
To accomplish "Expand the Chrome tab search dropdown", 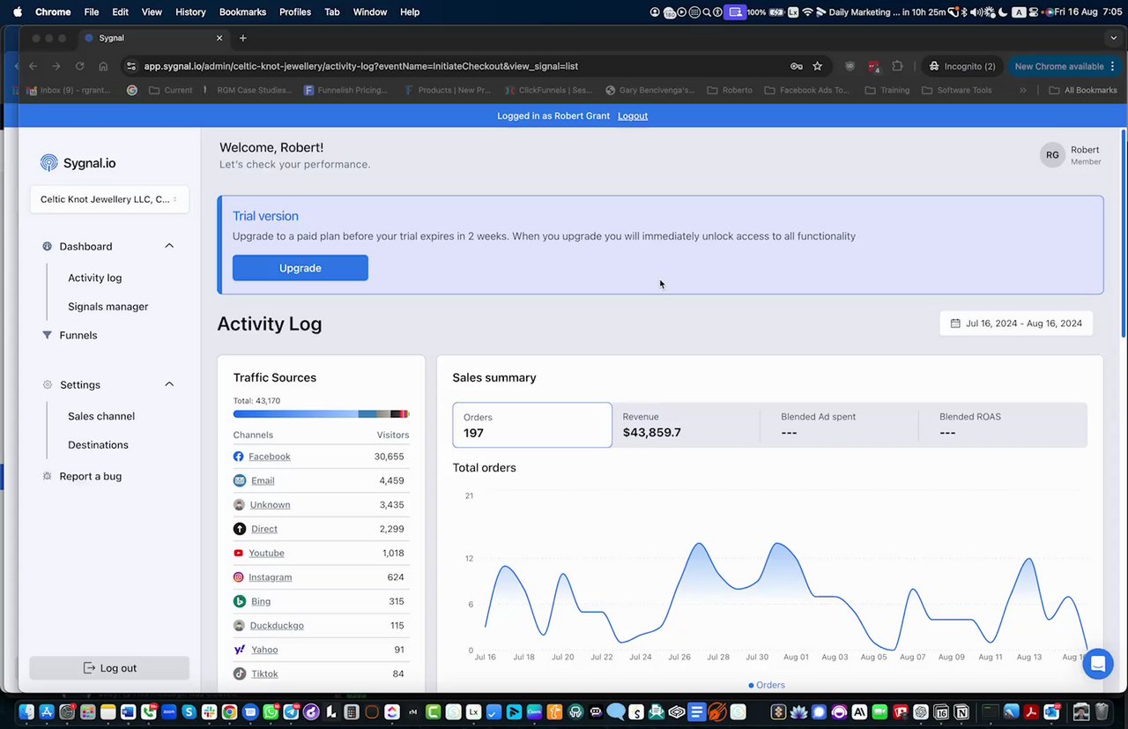I will click(1114, 38).
